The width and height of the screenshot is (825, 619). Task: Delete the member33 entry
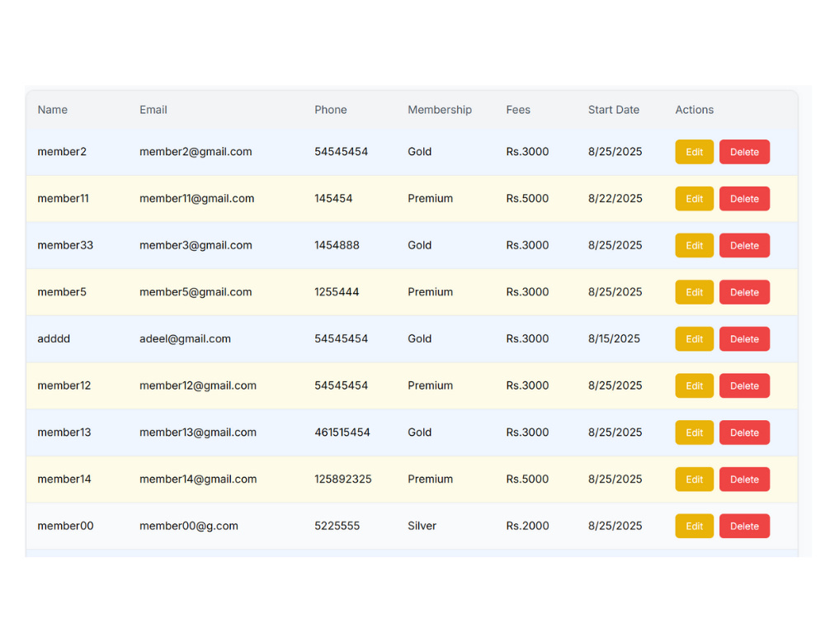point(744,245)
